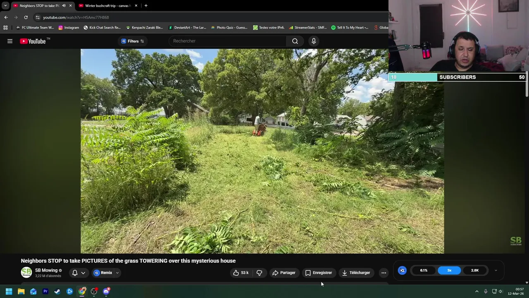Open Discord from the taskbar
Screen dimensions: 529x298
coord(106,291)
